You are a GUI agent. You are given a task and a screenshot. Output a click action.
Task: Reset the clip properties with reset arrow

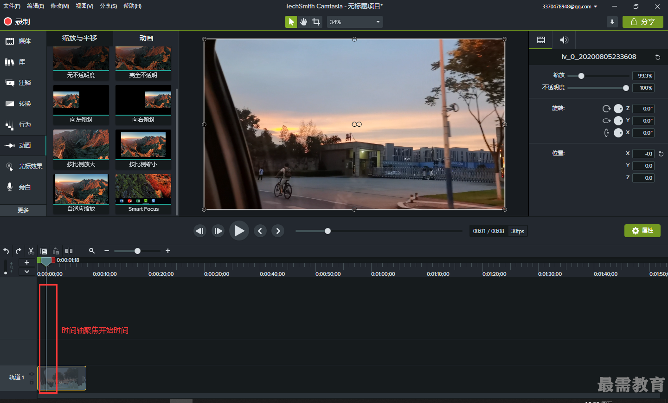pos(657,57)
